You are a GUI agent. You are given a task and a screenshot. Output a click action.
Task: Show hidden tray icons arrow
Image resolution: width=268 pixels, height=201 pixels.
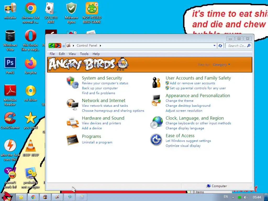[233, 197]
